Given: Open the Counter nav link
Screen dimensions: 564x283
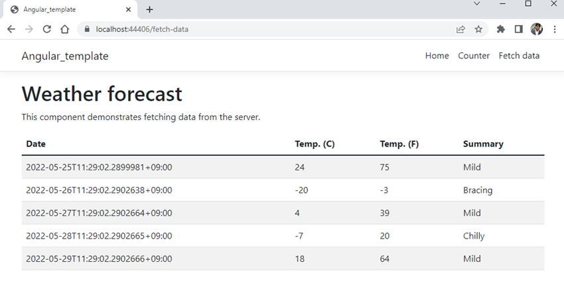Looking at the screenshot, I should point(474,56).
